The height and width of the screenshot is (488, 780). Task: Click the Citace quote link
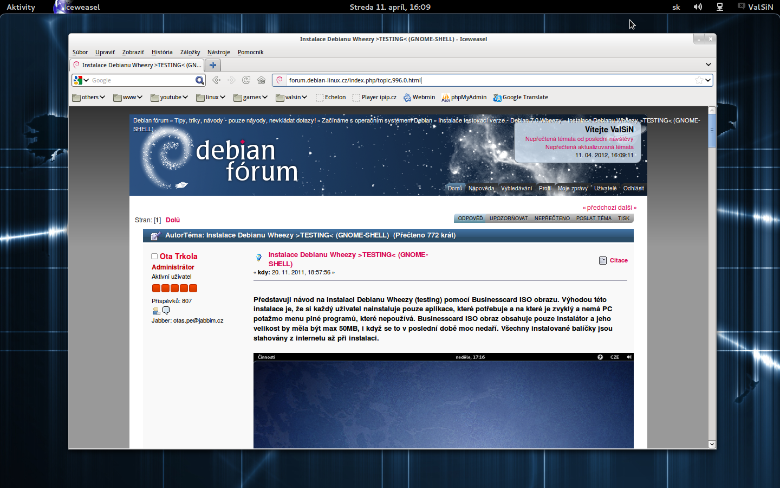[618, 261]
